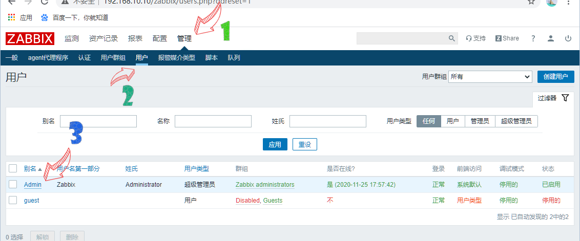Open the 配置 menu

[159, 38]
